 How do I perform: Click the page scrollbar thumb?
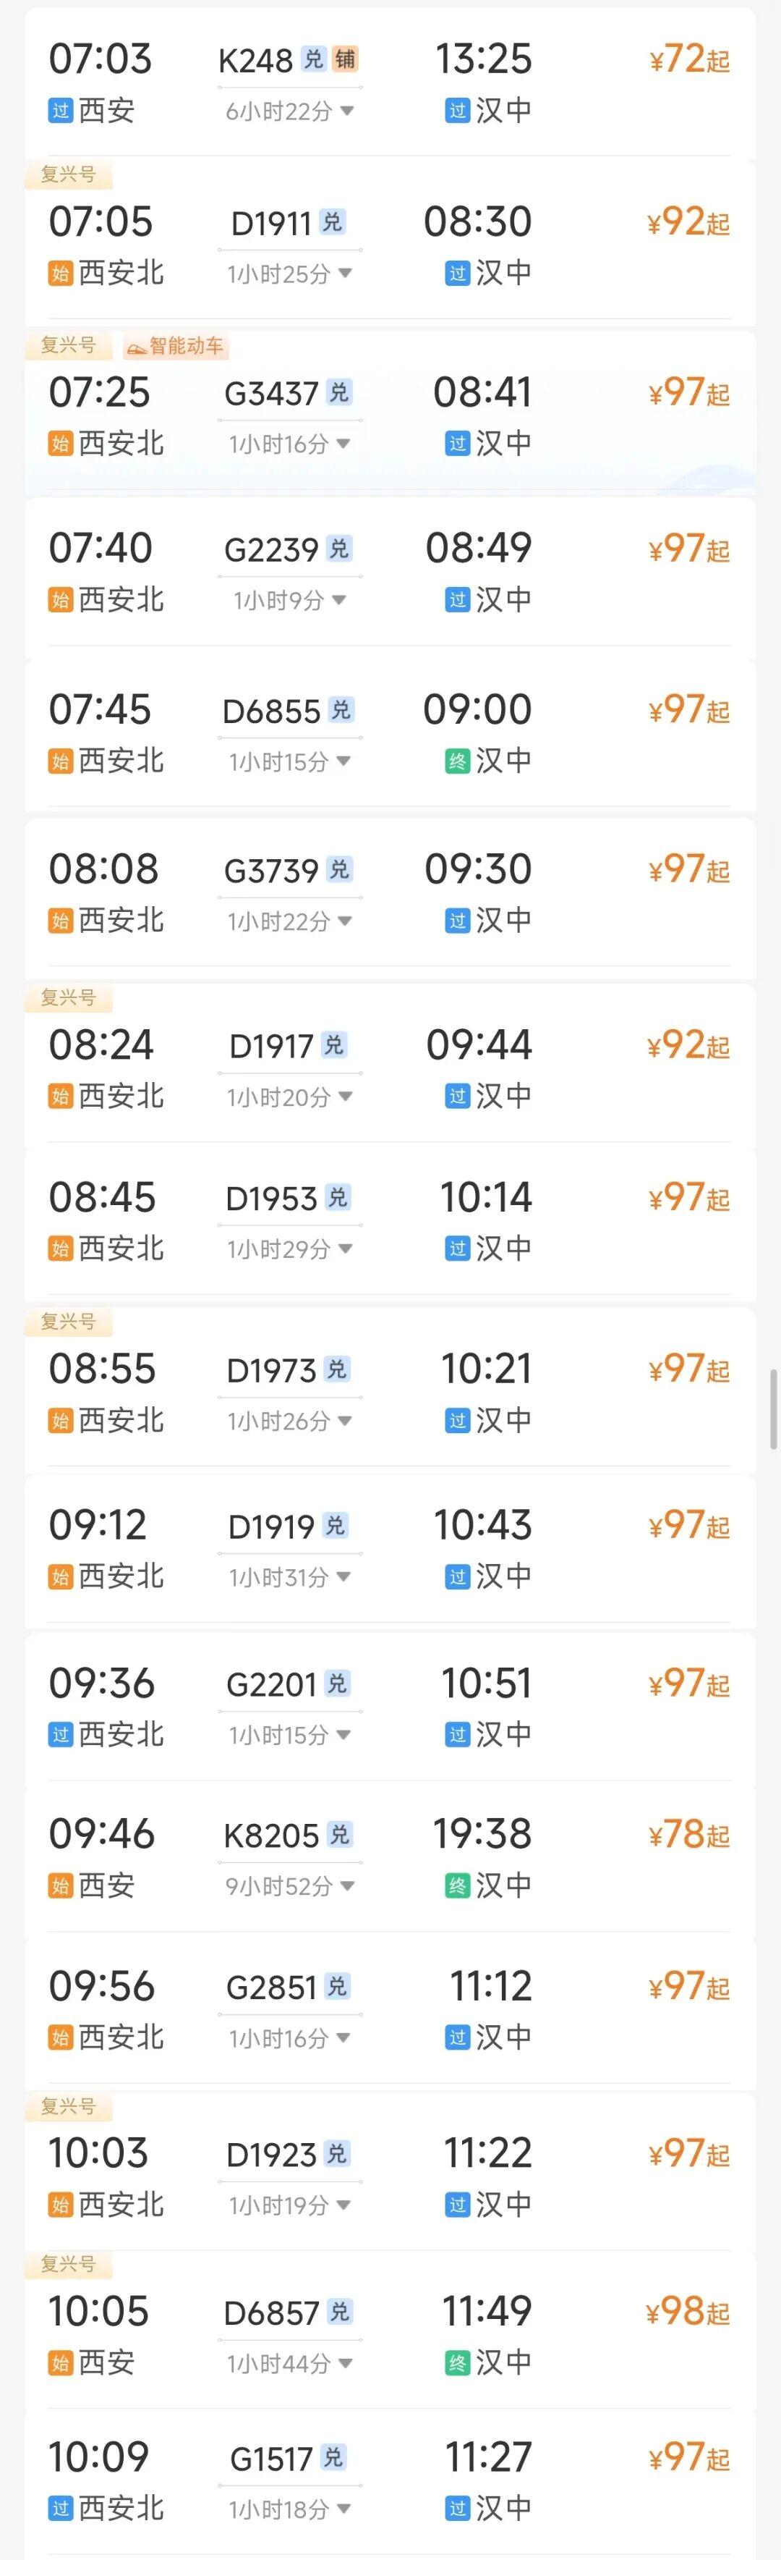[773, 1408]
